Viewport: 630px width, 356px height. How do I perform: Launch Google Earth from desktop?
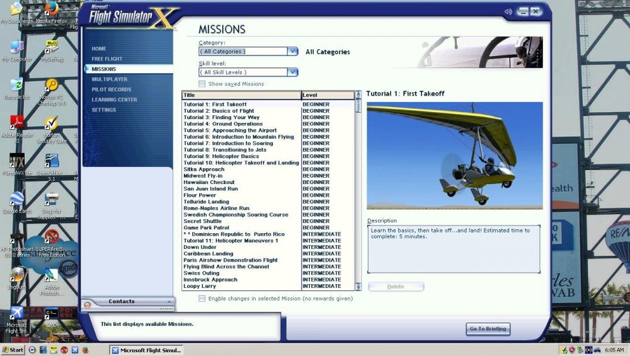point(16,203)
